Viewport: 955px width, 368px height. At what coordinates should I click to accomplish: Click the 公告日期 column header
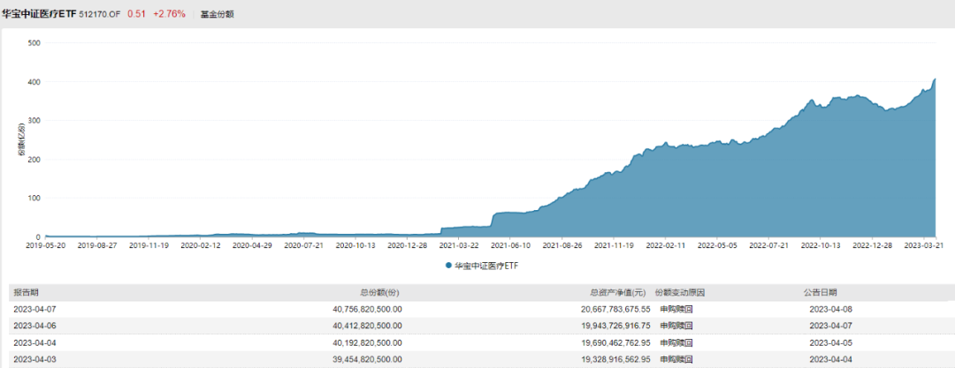point(819,292)
